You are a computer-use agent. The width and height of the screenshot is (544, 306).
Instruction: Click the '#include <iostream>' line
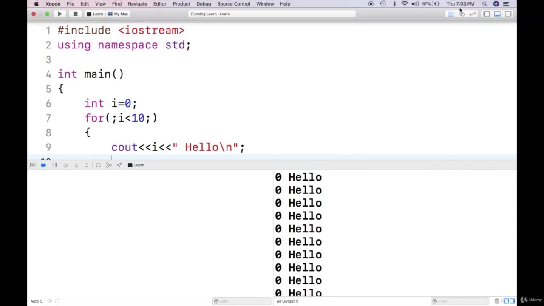coord(121,31)
